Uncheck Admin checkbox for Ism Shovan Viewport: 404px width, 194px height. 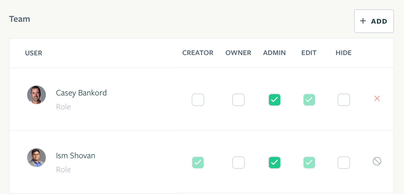(275, 163)
